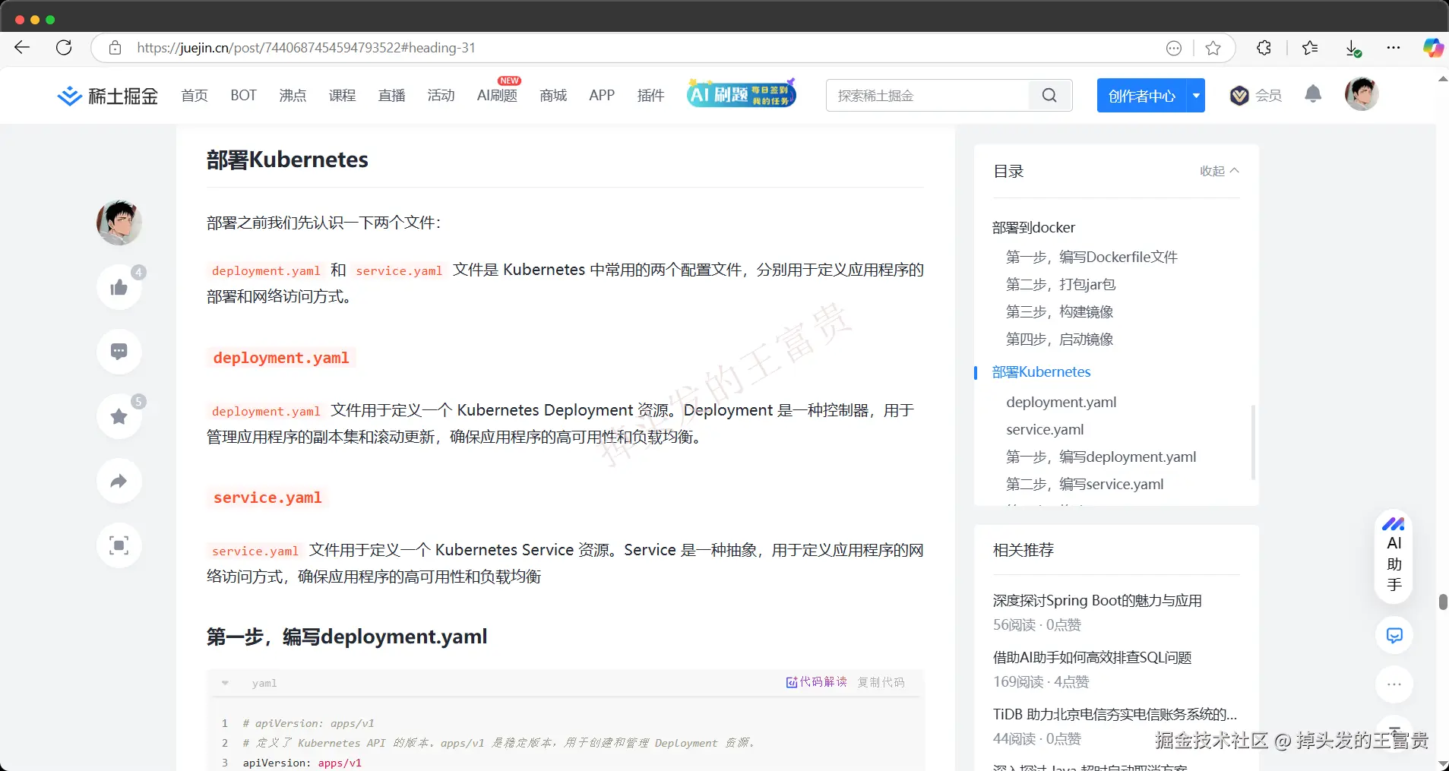Check notifications via bell icon
The height and width of the screenshot is (771, 1449).
point(1314,94)
